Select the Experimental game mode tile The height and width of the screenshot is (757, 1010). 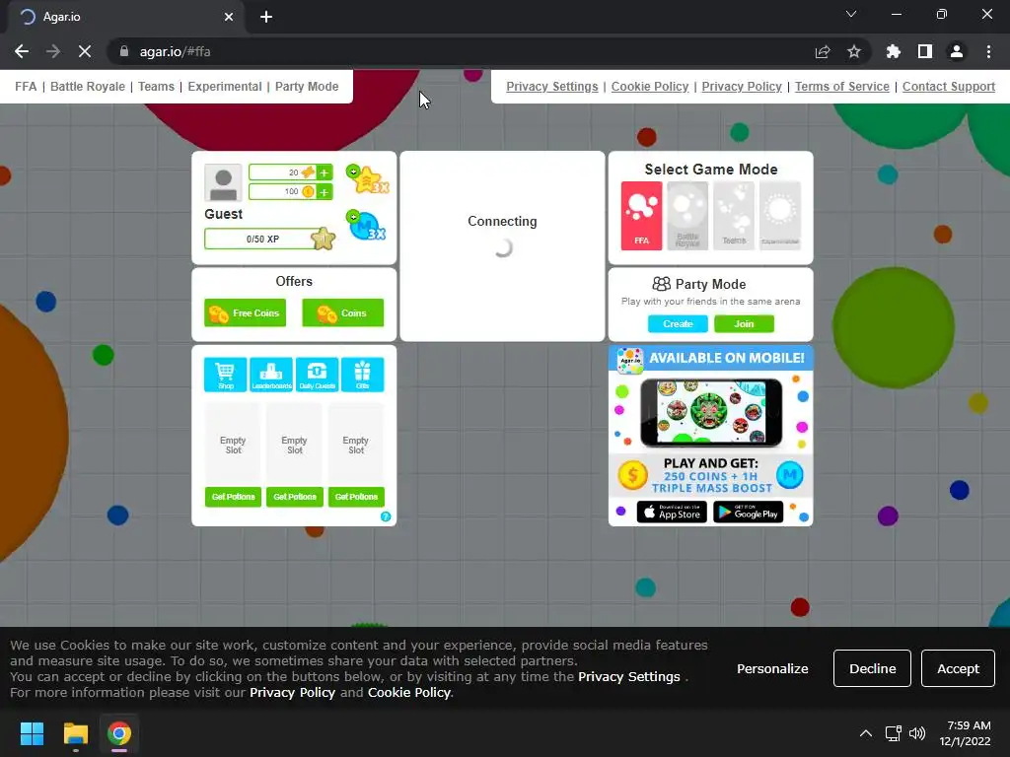coord(780,216)
